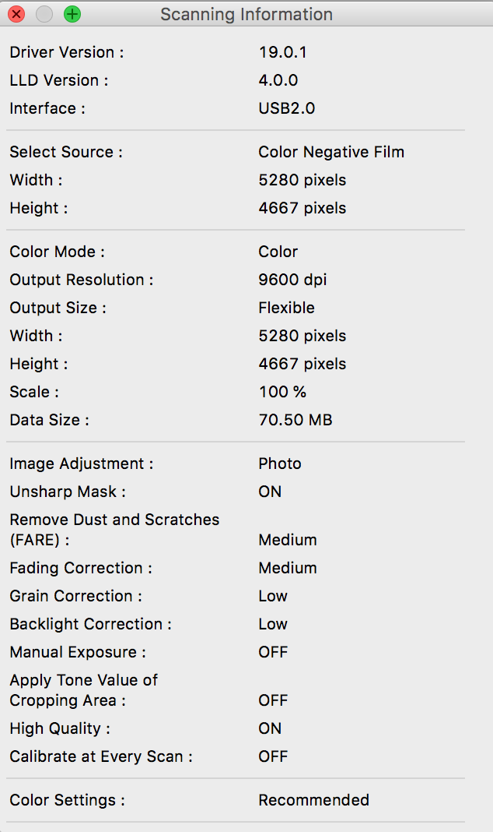
Task: Click the Manual Exposure OFF value
Action: [273, 652]
